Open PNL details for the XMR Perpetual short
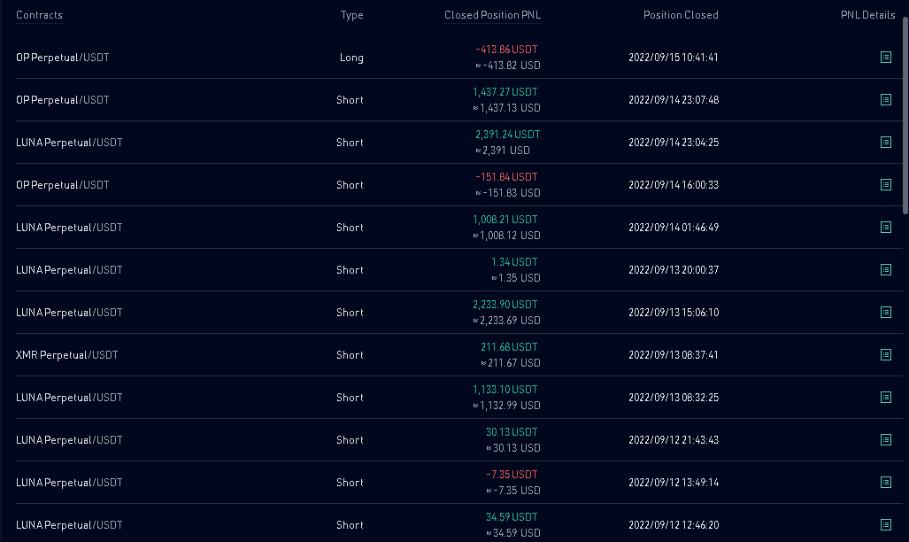Image resolution: width=909 pixels, height=542 pixels. (886, 354)
